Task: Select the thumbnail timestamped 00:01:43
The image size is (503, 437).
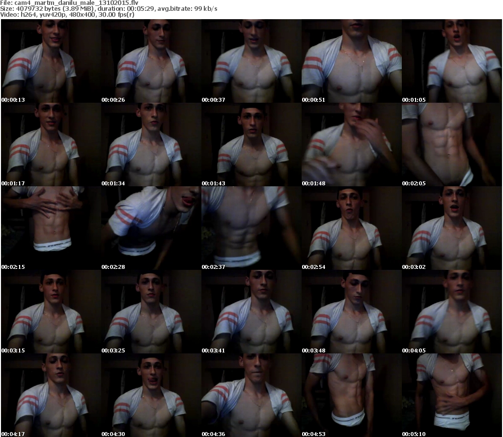Action: [x=251, y=145]
